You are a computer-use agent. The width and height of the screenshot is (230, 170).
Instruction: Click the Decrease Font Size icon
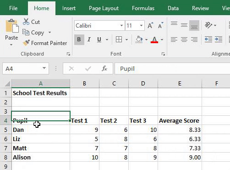click(160, 25)
